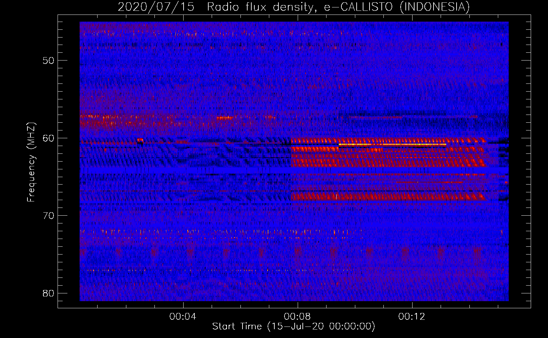Click the 50 MHz frequency tick label
Screen dimensions: 548x338
pyautogui.click(x=48, y=61)
